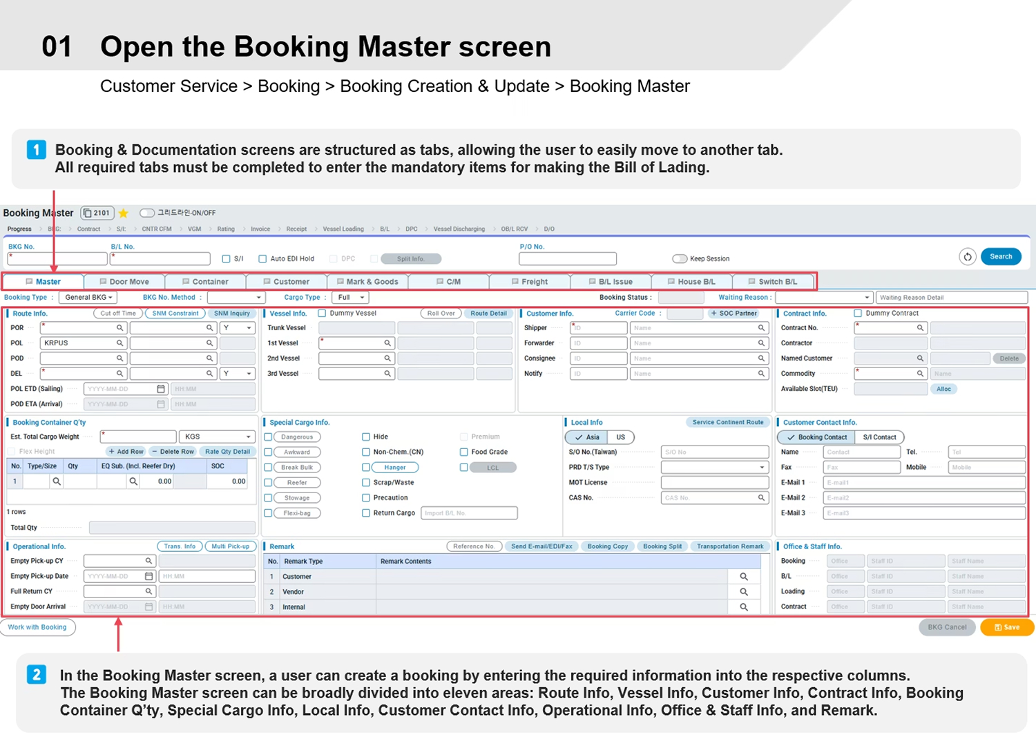Open the Booking Type dropdown
Image resolution: width=1036 pixels, height=737 pixels.
[x=88, y=298]
